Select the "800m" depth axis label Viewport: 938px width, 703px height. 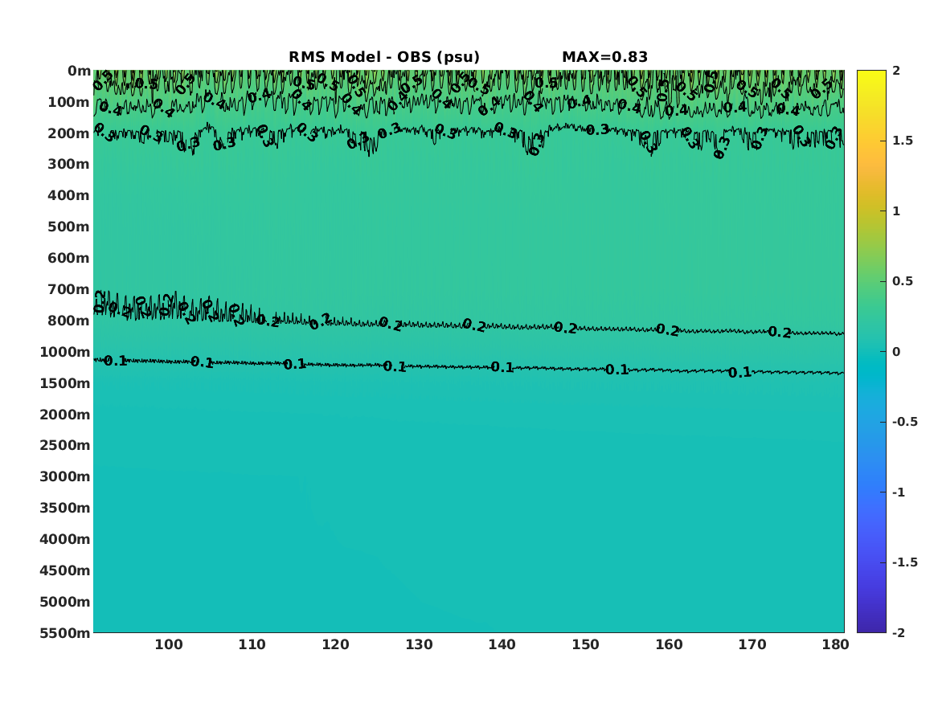(x=69, y=321)
